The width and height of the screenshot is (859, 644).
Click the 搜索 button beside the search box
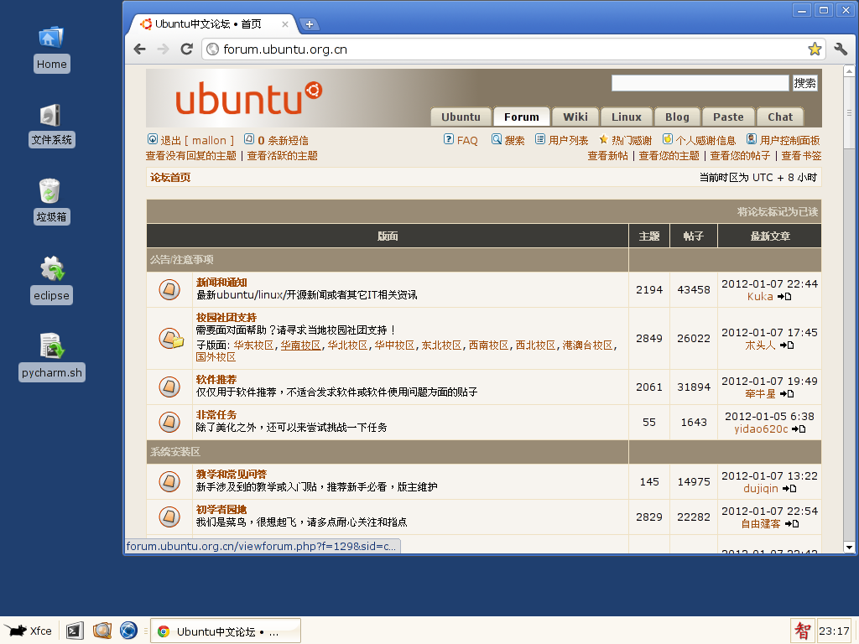[804, 83]
